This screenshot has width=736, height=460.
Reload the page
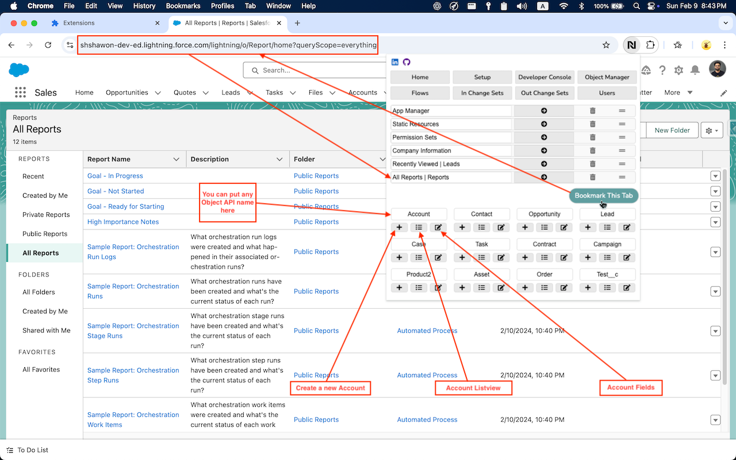click(x=48, y=45)
